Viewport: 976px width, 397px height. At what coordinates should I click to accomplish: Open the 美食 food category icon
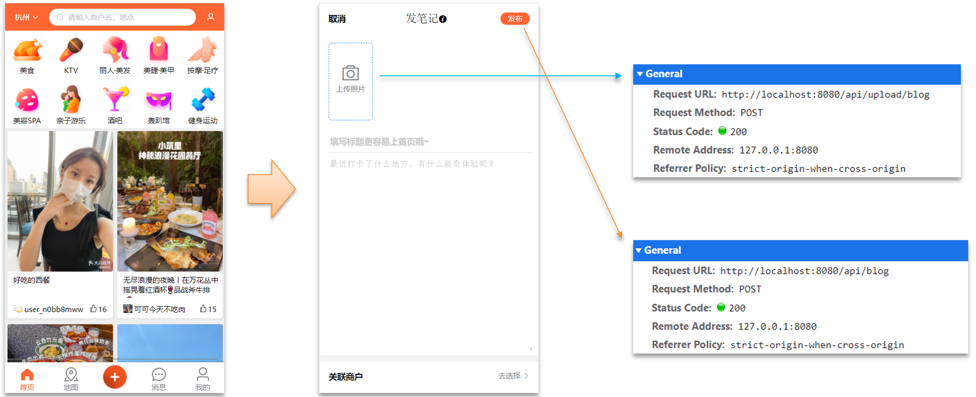pos(27,51)
